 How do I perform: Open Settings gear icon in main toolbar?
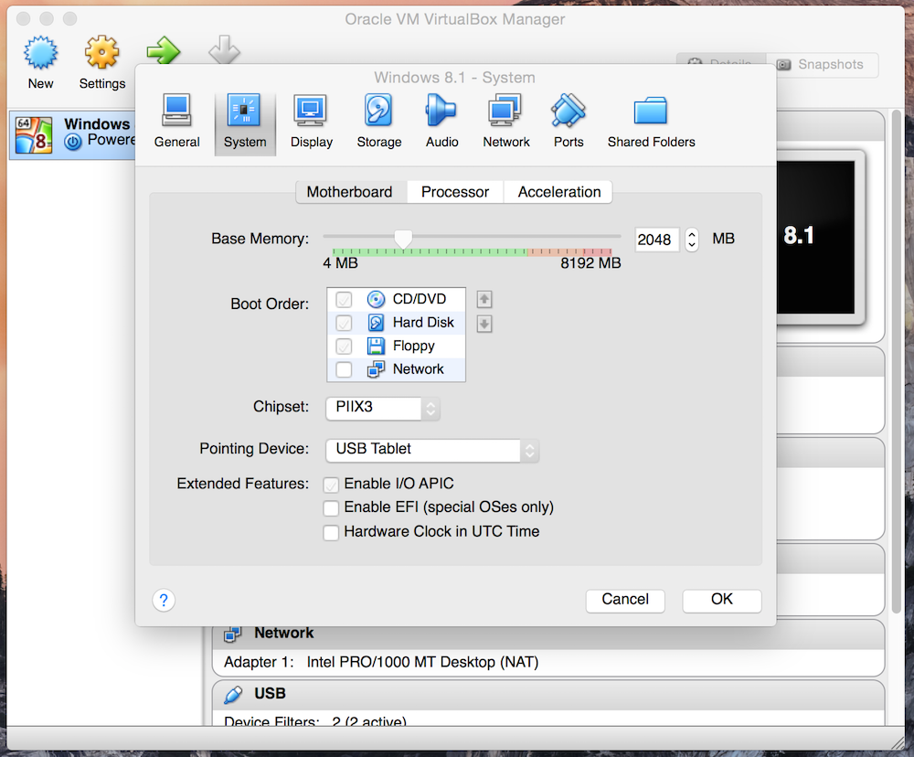tap(102, 53)
